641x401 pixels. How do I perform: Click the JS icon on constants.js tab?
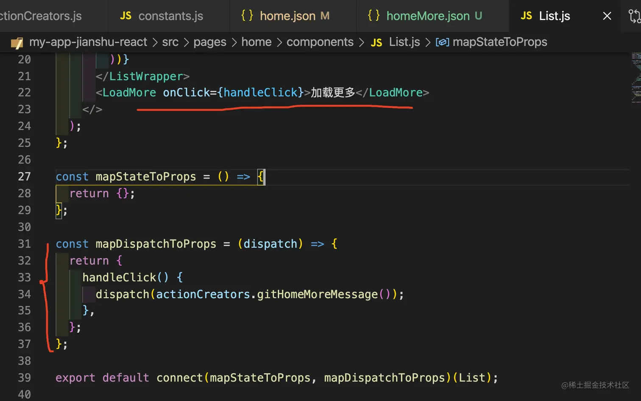tap(125, 16)
